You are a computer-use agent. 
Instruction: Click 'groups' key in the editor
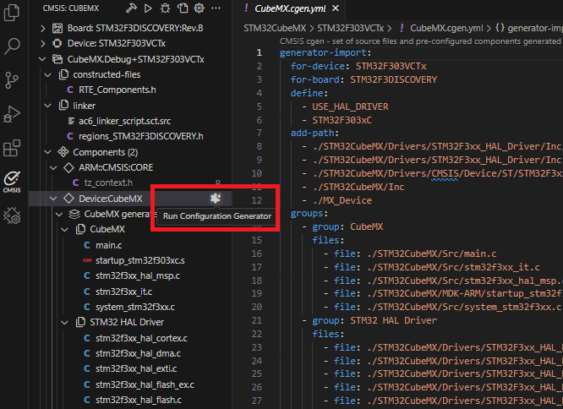click(x=307, y=214)
